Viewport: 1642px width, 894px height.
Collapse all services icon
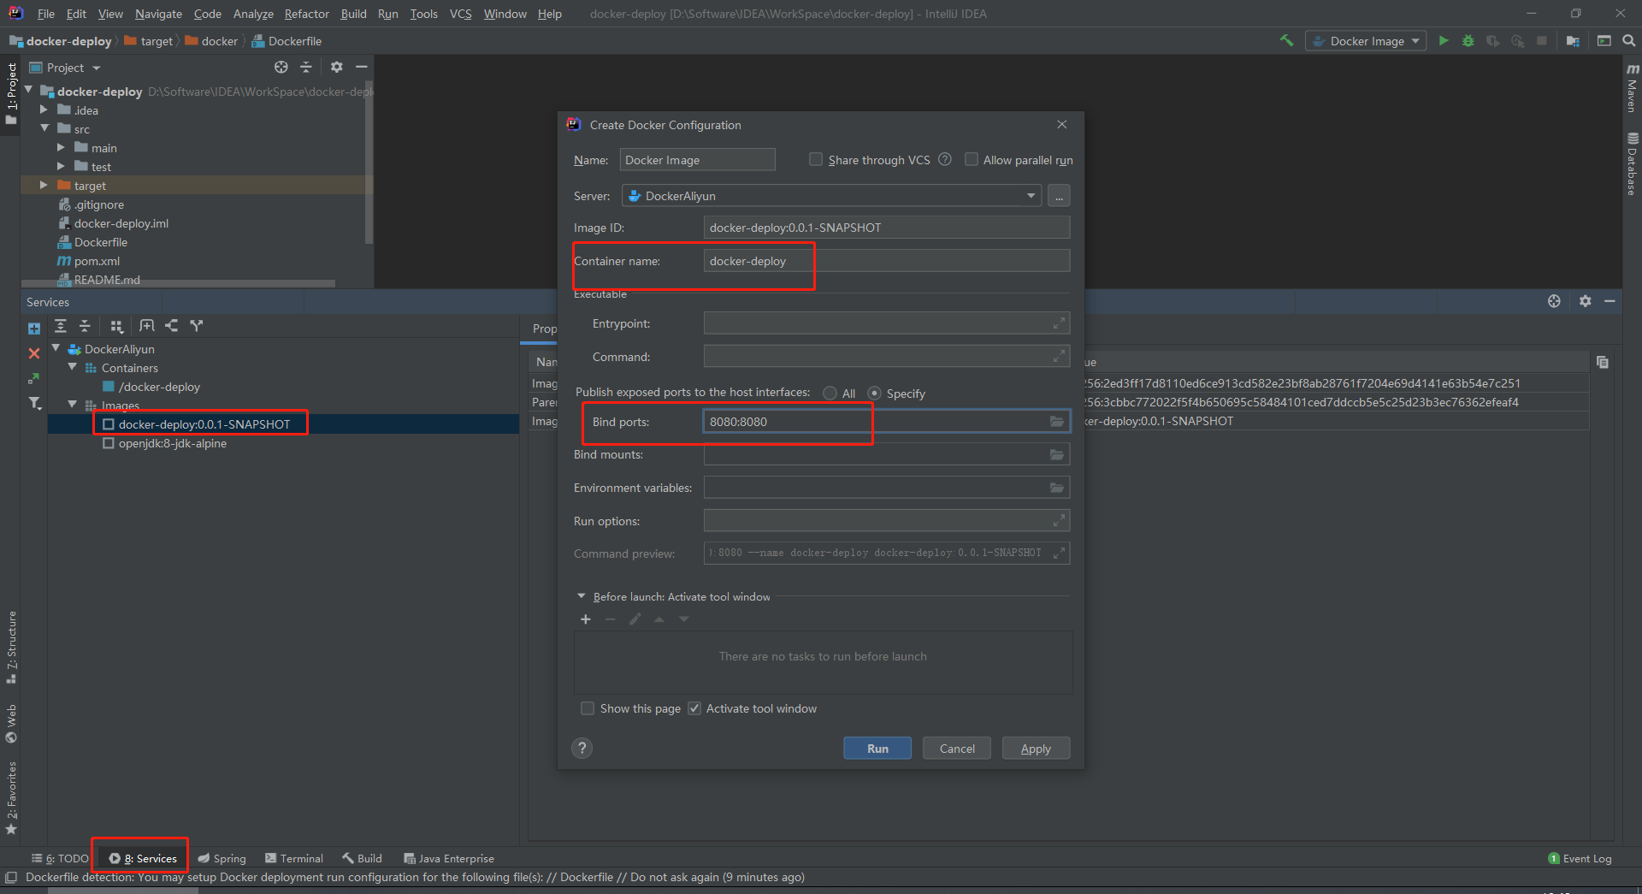click(85, 325)
